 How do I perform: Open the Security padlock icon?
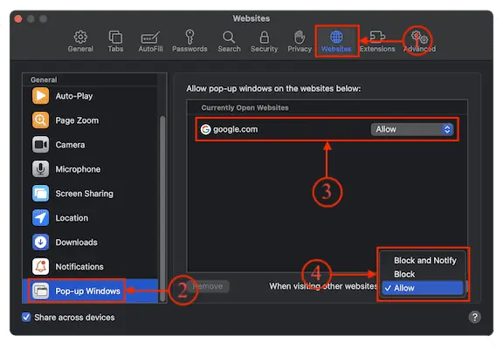coord(264,38)
